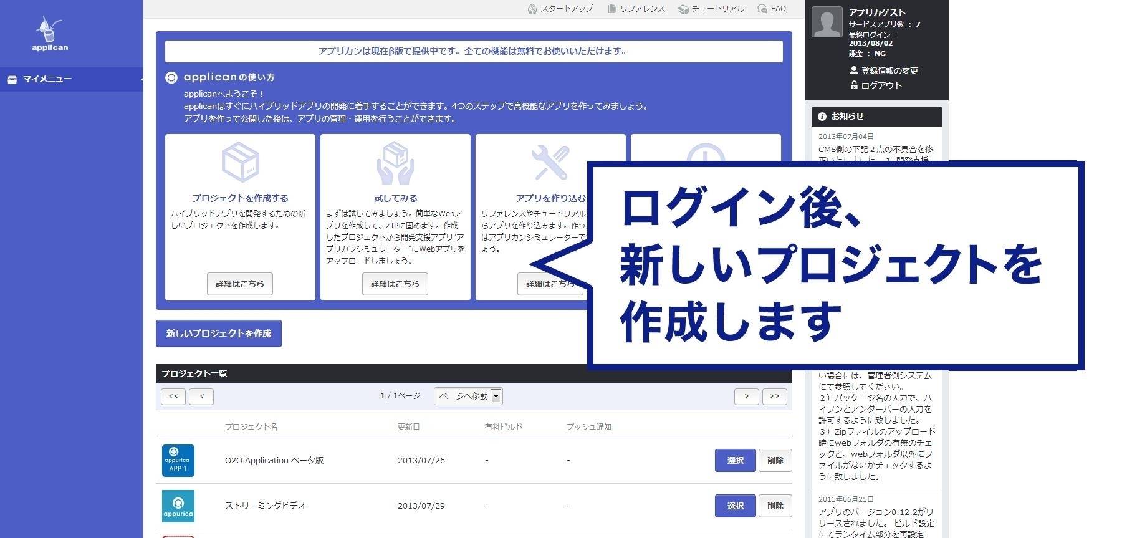1122x538 pixels.
Task: Click the プロジェクト一覧 header bar
Action: (x=474, y=373)
